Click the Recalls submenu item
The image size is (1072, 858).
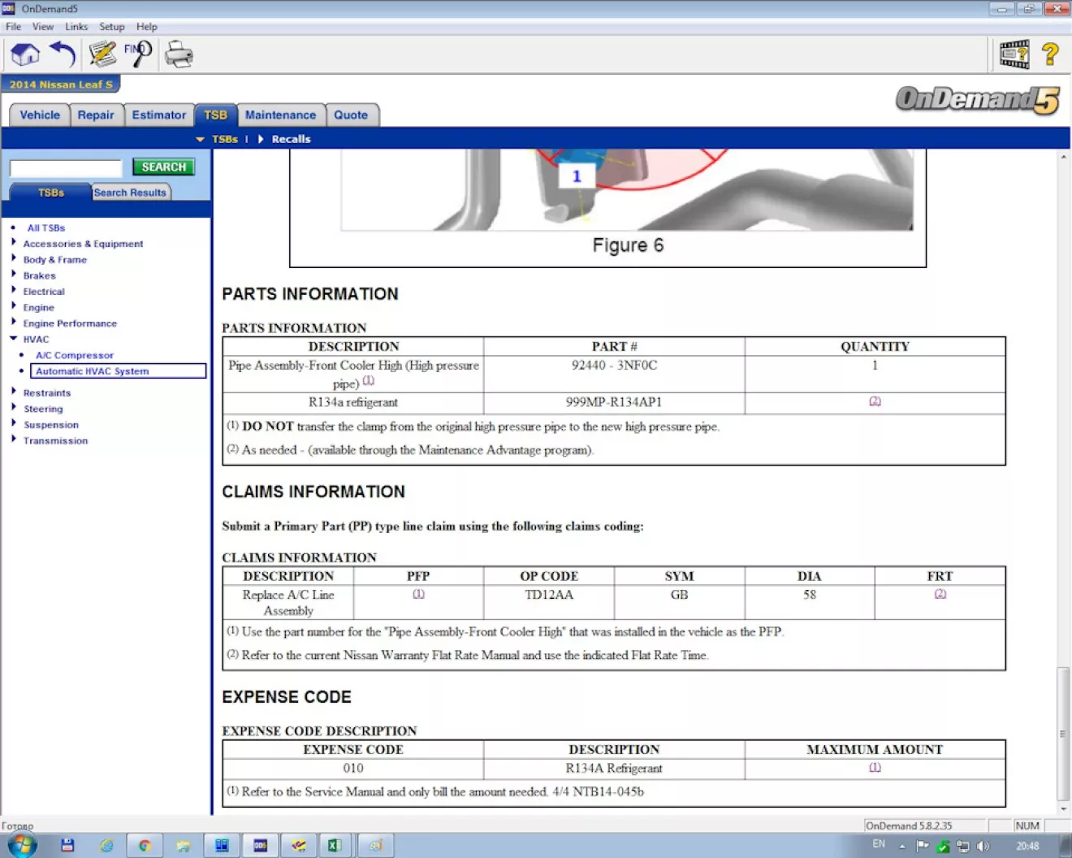tap(291, 139)
